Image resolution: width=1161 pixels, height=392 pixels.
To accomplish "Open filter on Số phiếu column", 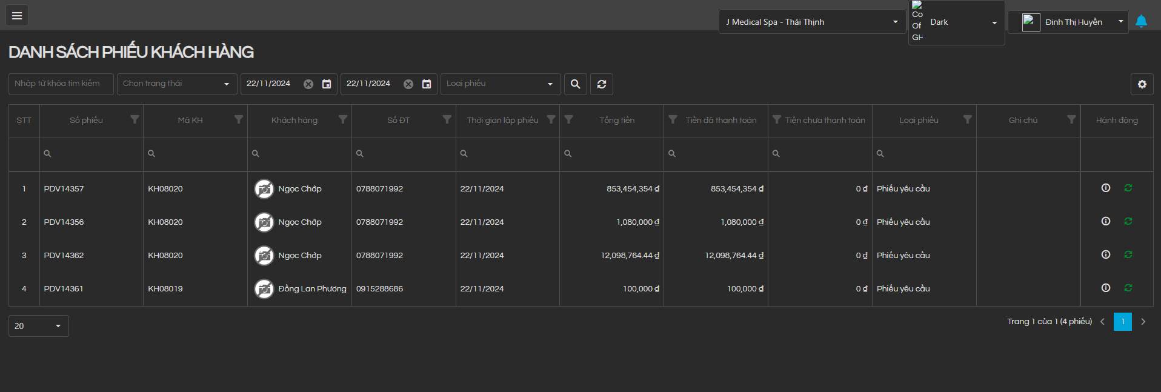I will pos(135,119).
